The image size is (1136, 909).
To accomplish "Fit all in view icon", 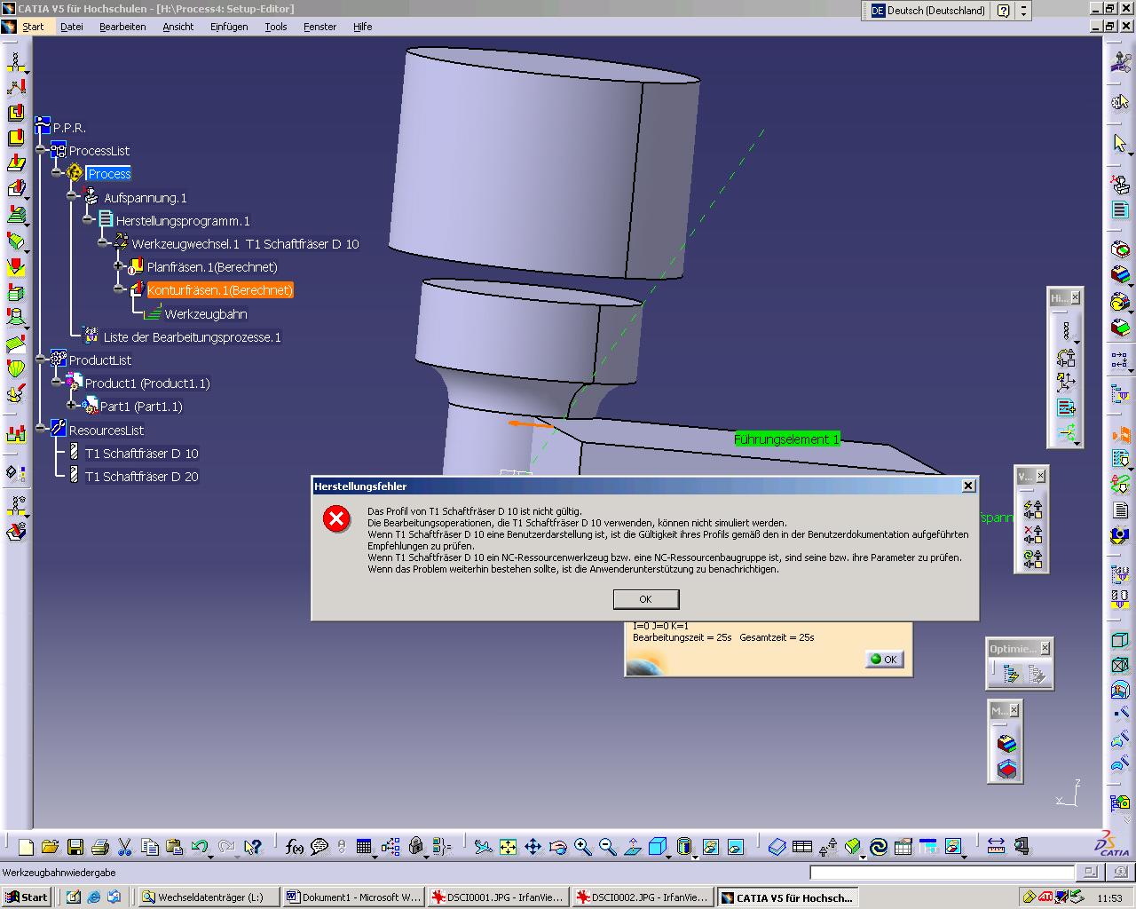I will point(508,847).
